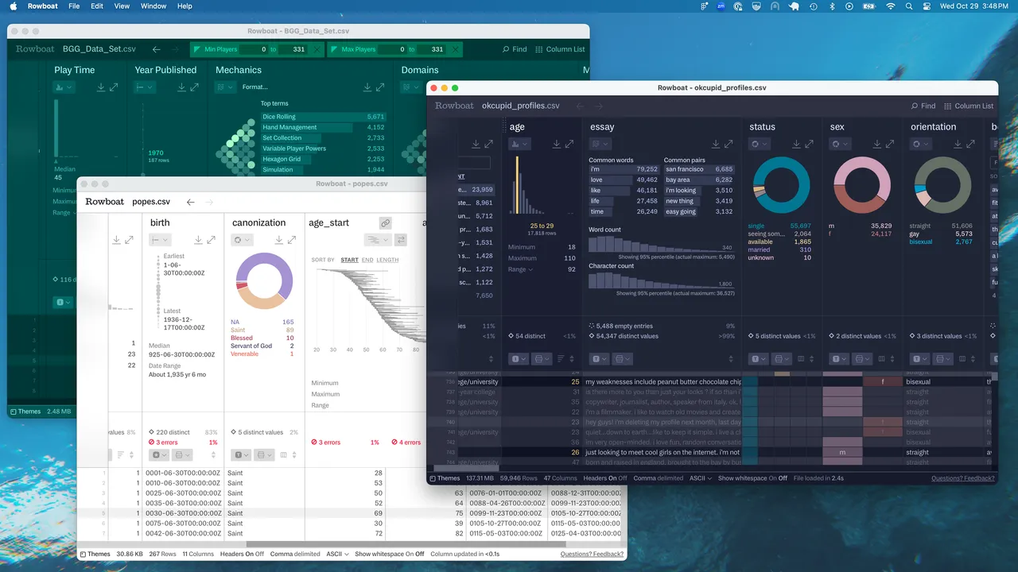Download the canonization column summary

tap(280, 240)
